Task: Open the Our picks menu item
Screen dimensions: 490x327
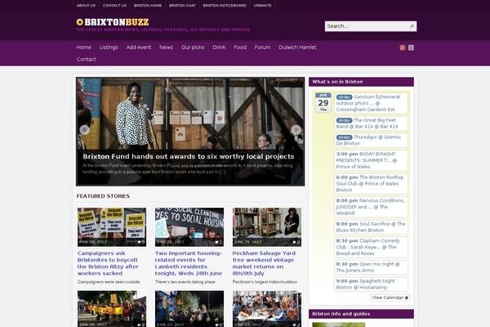Action: pyautogui.click(x=193, y=47)
